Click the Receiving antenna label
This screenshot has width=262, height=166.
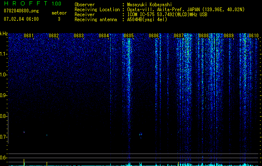pos(96,20)
